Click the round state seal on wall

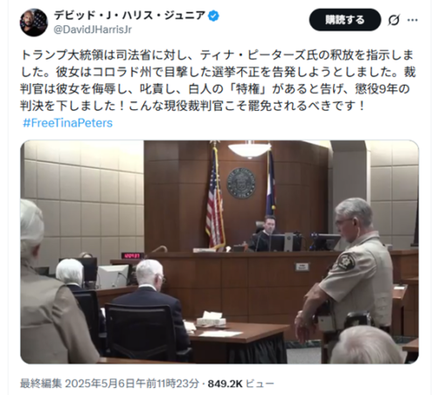click(x=241, y=184)
